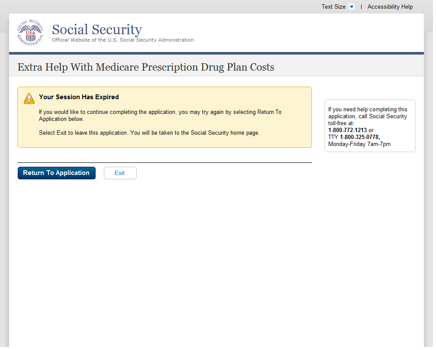Open the Accessibility Help link
Screen dimensions: 436x350
[390, 7]
